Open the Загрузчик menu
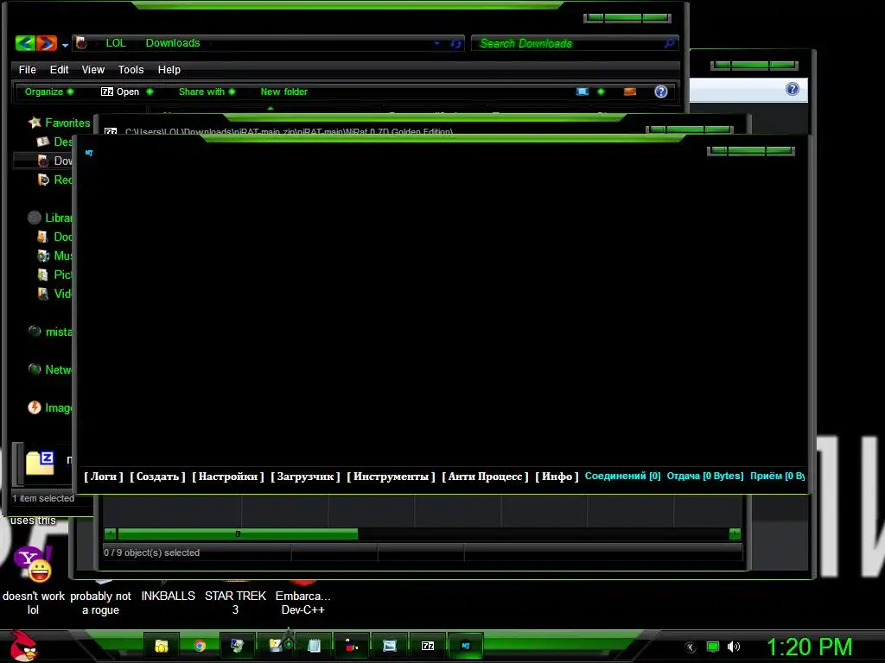Viewport: 885px width, 663px height. tap(305, 477)
